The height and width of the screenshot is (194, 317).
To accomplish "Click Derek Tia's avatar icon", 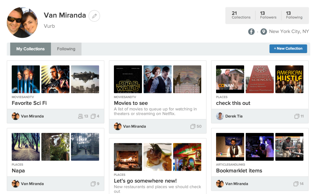I will point(220,116).
